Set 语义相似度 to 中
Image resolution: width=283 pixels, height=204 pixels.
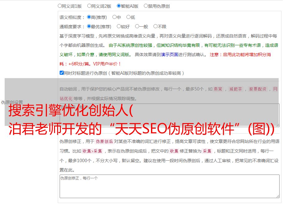[114, 17]
